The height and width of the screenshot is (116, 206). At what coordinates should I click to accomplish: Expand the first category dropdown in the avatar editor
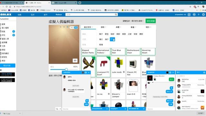[x=88, y=27]
